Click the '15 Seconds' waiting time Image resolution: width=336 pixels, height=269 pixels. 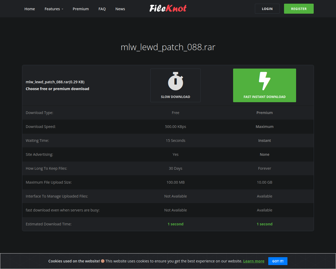click(x=176, y=141)
